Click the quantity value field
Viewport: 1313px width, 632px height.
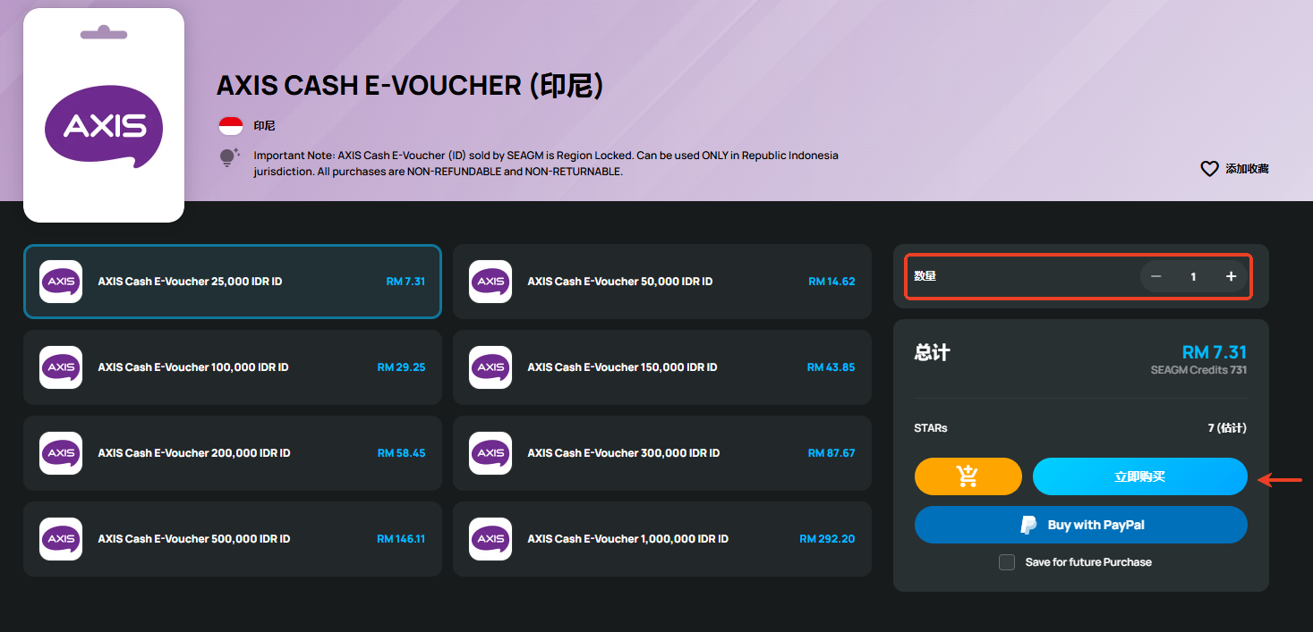(x=1193, y=276)
